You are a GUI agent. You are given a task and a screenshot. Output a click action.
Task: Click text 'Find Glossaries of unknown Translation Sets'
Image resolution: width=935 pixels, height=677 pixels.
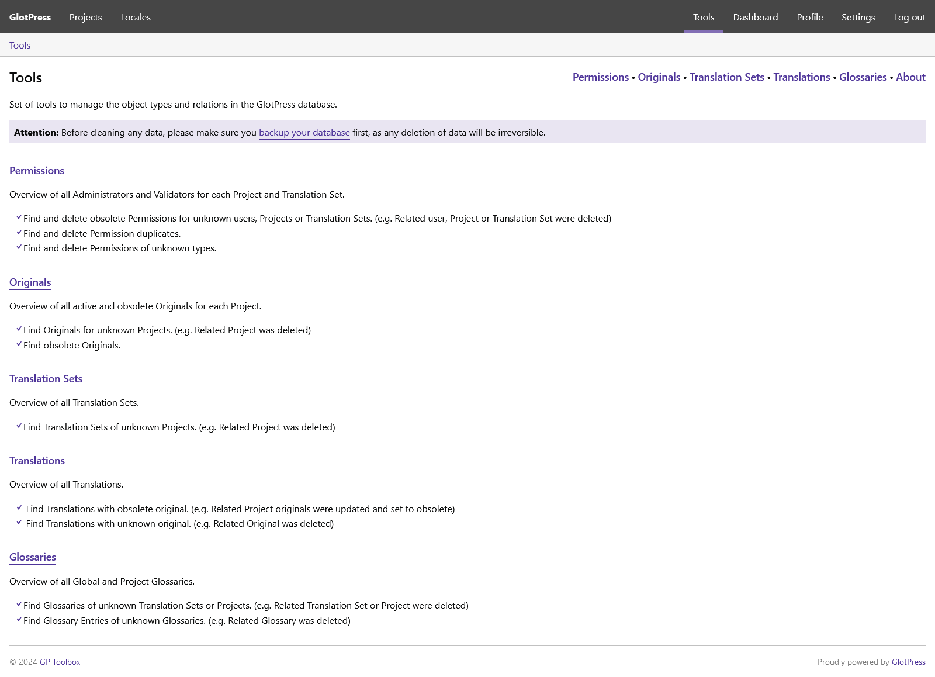point(113,605)
